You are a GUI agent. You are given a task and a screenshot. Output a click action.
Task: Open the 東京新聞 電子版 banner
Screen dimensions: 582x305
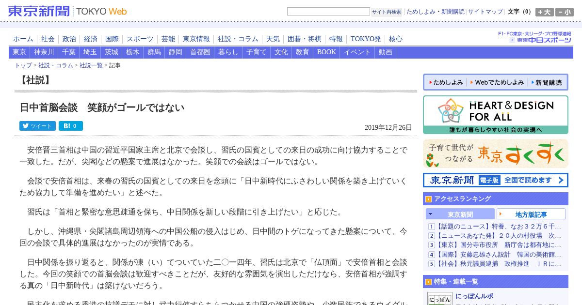(x=495, y=180)
